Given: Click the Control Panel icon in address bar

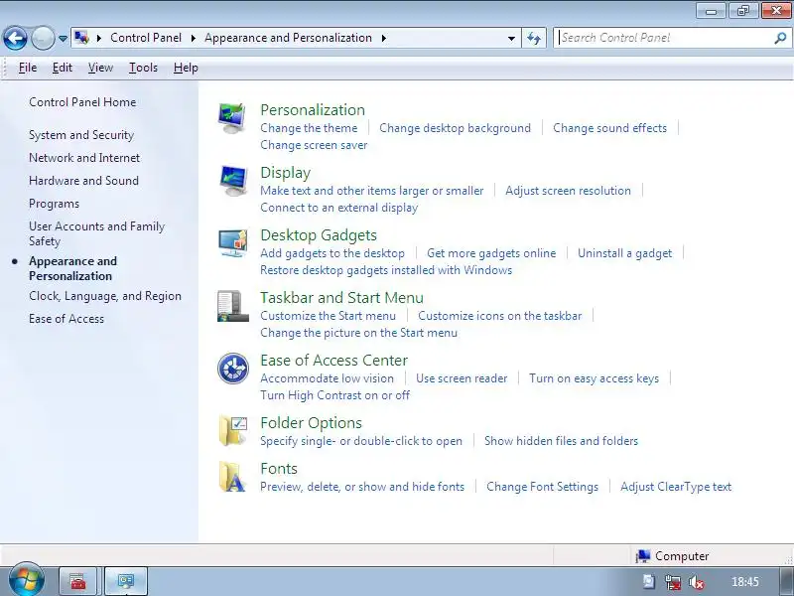Looking at the screenshot, I should click(81, 38).
